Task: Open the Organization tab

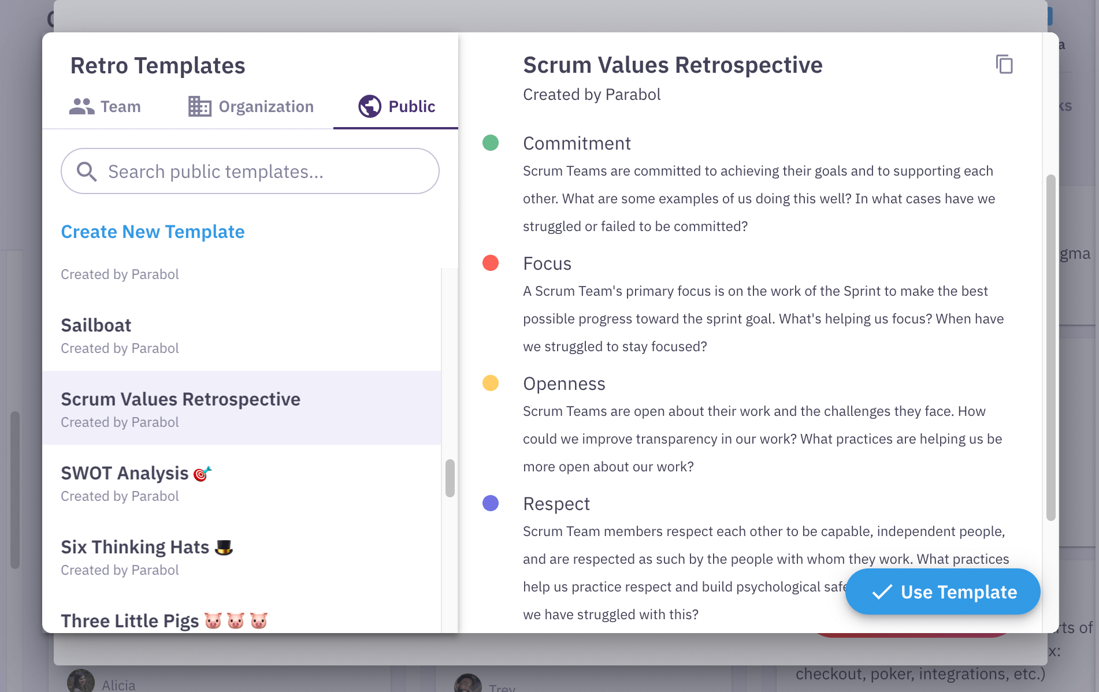Action: [x=251, y=107]
